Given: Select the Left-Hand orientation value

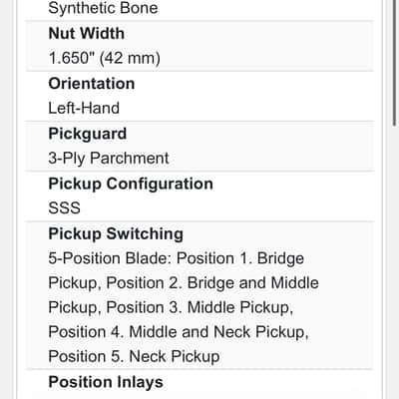Looking at the screenshot, I should tap(84, 108).
